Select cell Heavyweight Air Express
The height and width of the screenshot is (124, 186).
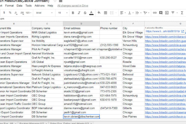point(47,66)
